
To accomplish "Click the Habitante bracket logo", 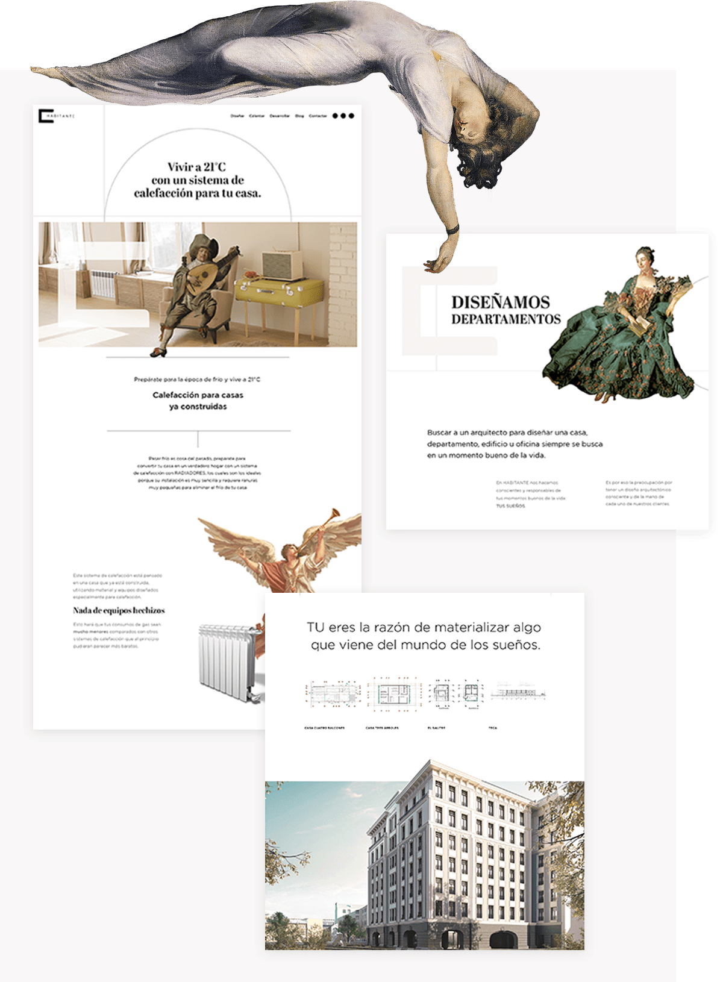I will pos(56,116).
